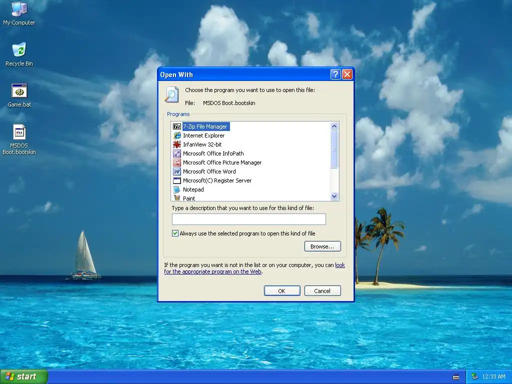Click the help question mark button
Screen dimensions: 512x384
[335, 74]
